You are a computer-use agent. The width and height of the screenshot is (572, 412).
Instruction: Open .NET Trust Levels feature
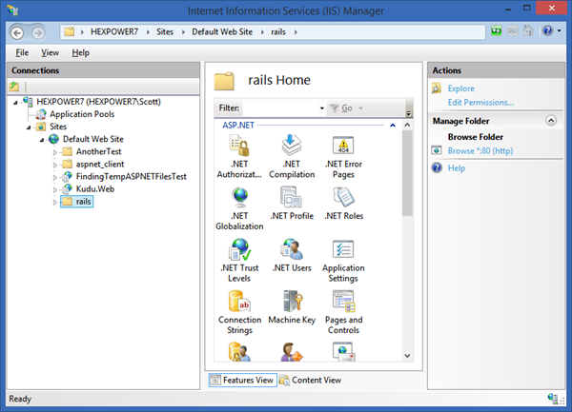(239, 261)
